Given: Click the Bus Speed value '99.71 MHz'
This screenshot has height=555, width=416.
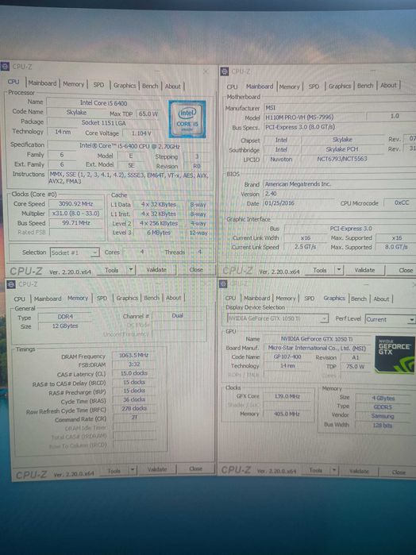Looking at the screenshot, I should pyautogui.click(x=75, y=223).
